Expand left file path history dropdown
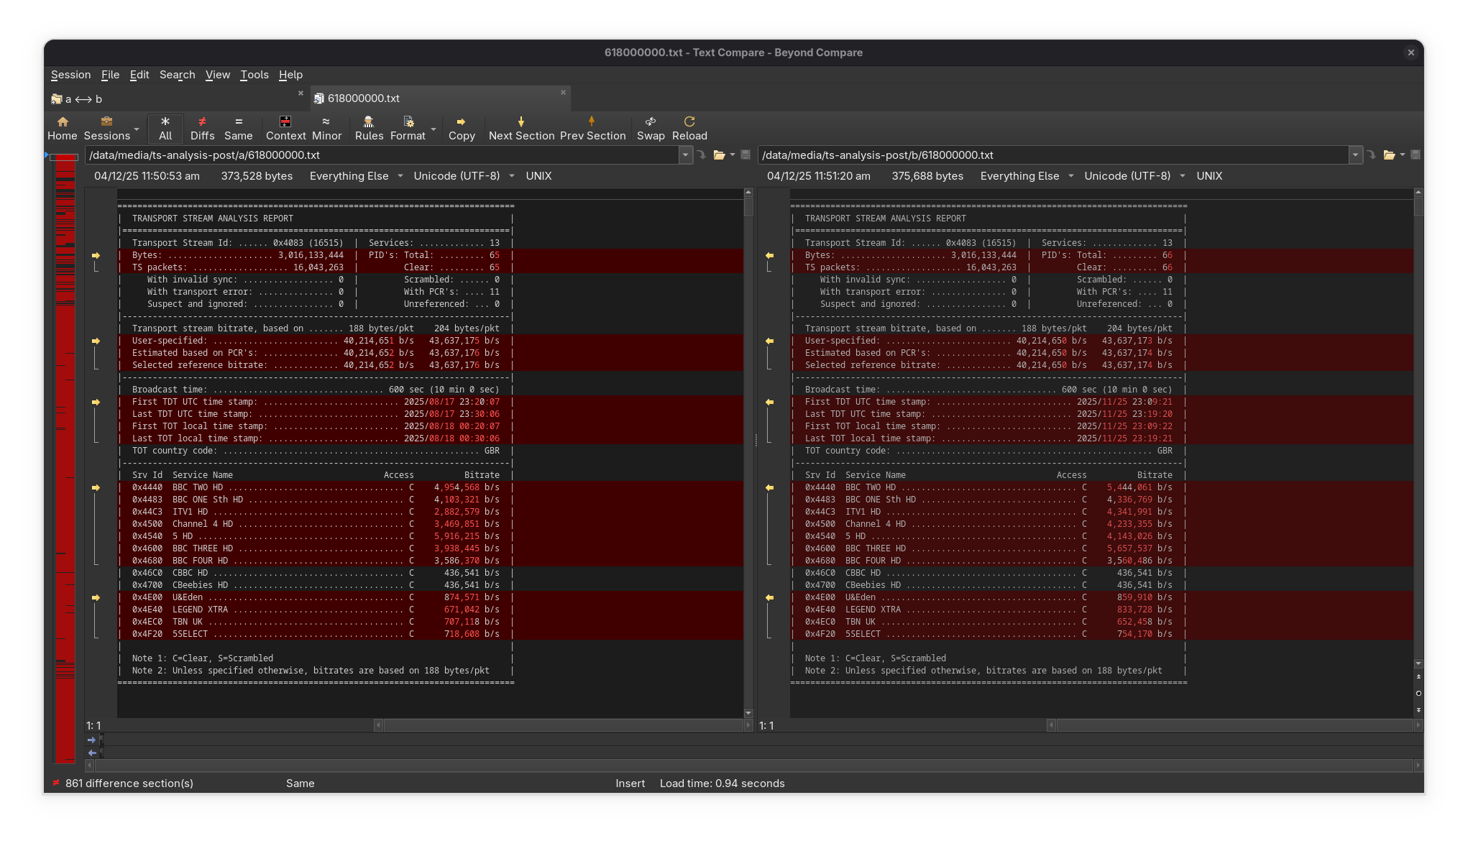Screen dimensions: 1468x841 click(x=685, y=155)
